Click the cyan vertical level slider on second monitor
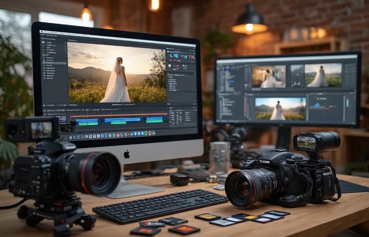The height and width of the screenshot is (237, 369). [x=348, y=102]
